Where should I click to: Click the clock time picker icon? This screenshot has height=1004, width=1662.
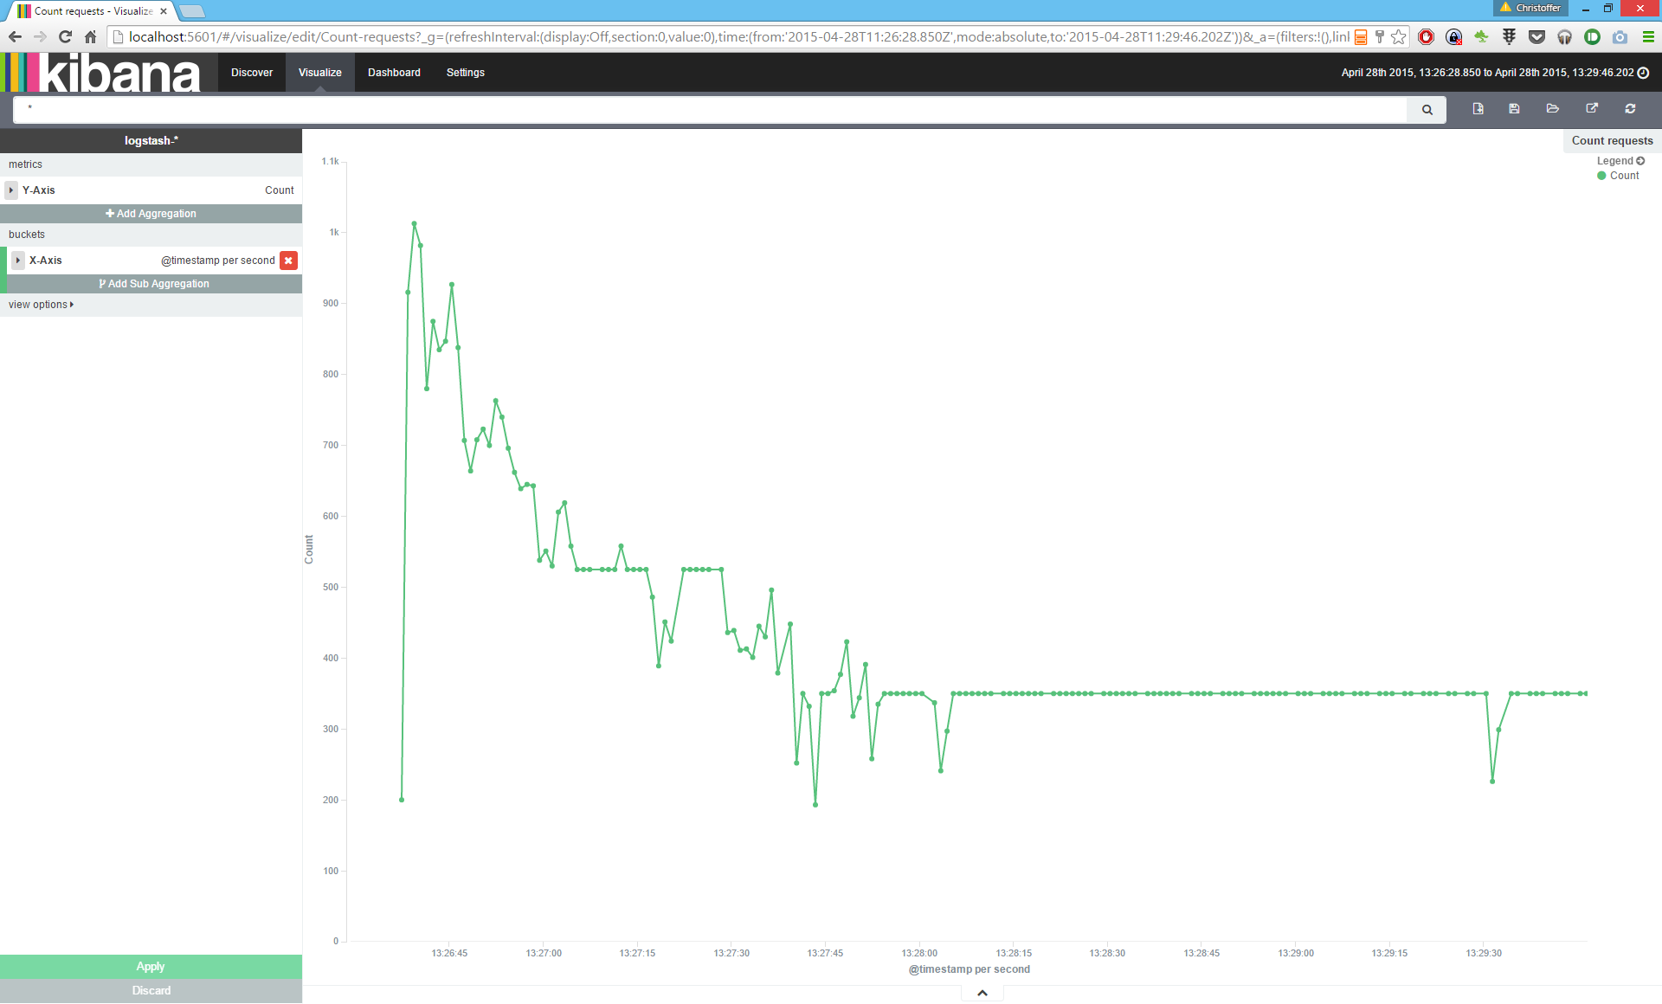pyautogui.click(x=1643, y=73)
